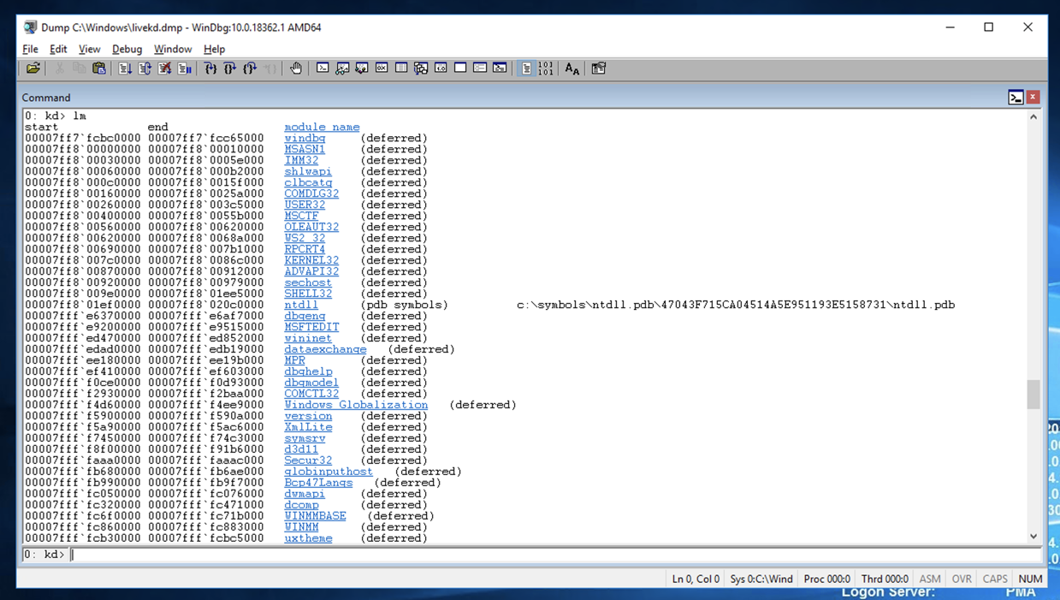Image resolution: width=1060 pixels, height=600 pixels.
Task: Open the Help menu
Action: pyautogui.click(x=214, y=49)
